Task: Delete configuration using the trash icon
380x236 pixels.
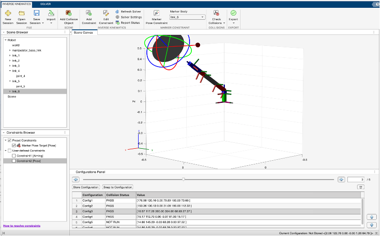Action: pos(361,187)
